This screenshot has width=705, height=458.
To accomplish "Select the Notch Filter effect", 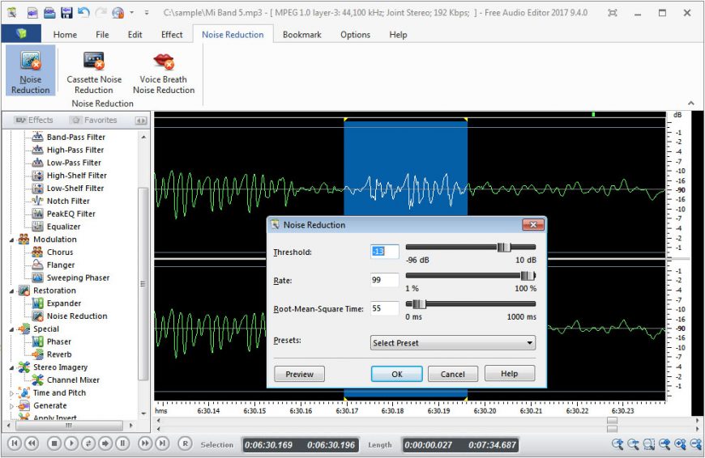I will (x=68, y=201).
